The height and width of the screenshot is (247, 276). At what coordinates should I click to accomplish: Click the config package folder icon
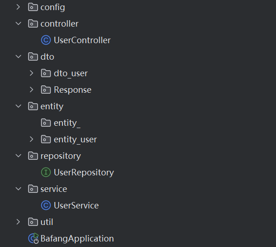33,7
